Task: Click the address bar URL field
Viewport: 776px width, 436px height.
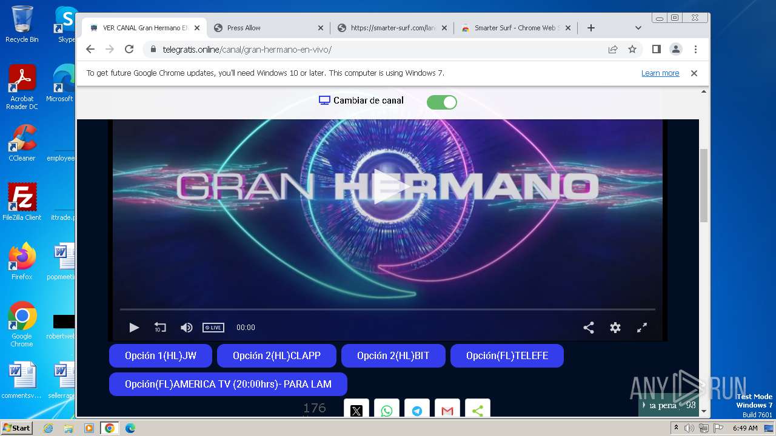Action: click(x=376, y=50)
